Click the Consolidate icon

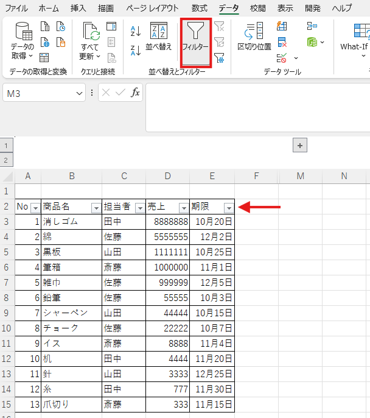(312, 26)
